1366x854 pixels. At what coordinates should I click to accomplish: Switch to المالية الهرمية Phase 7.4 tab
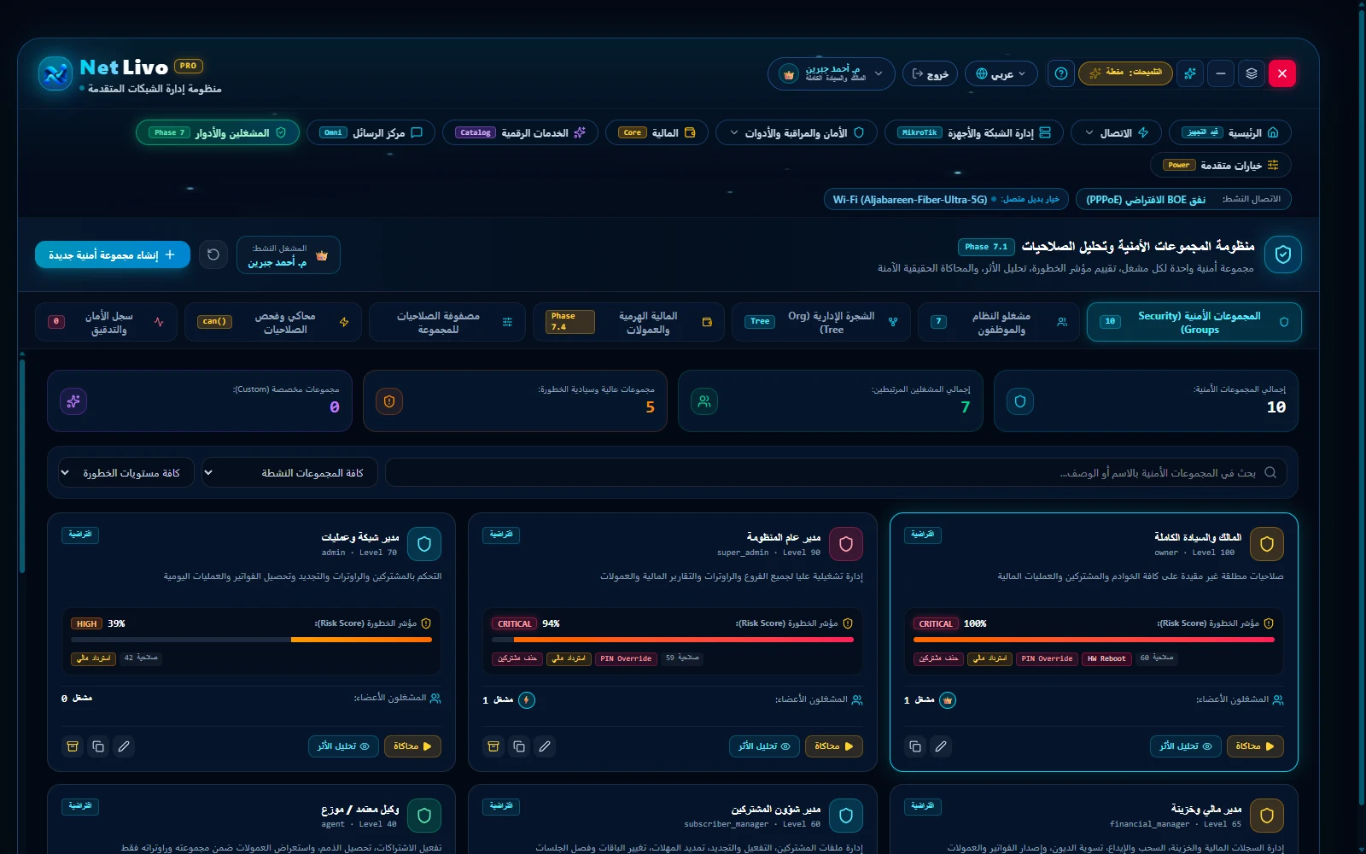click(x=628, y=322)
